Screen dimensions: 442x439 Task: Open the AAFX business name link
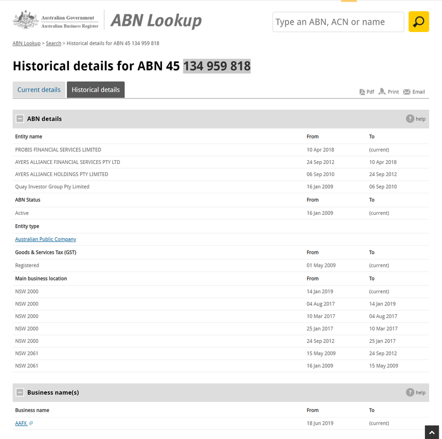point(21,424)
